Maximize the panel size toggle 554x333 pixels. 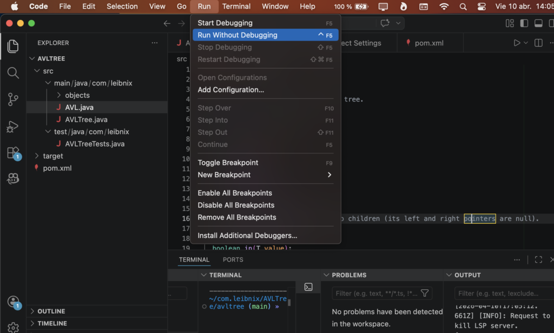[x=538, y=260]
